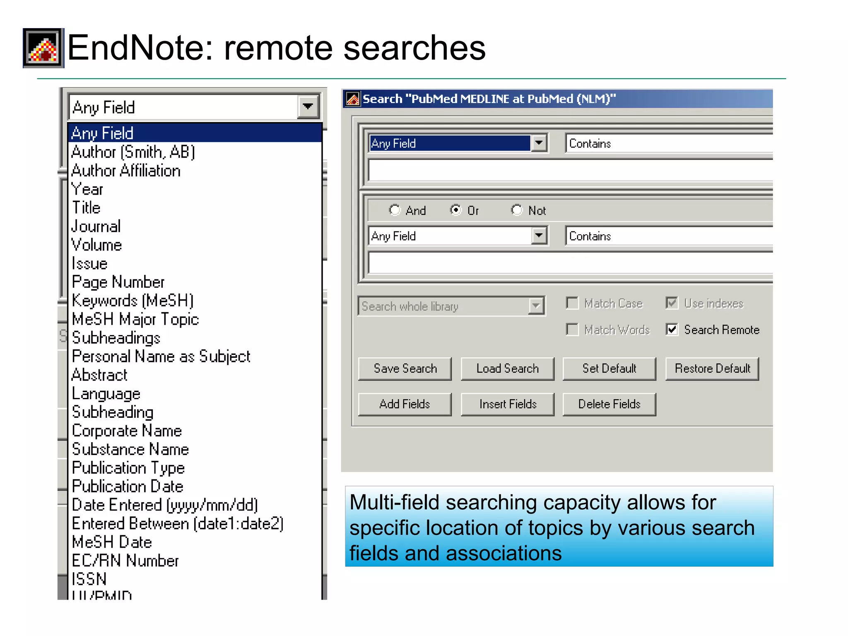848x636 pixels.
Task: Choose ISSN from the field list
Action: [195, 579]
